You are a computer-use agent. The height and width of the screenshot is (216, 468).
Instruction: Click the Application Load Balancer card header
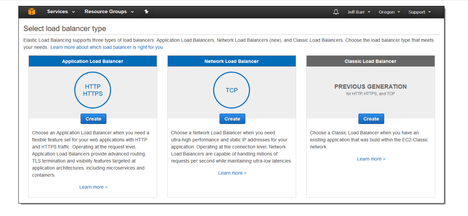click(x=93, y=61)
